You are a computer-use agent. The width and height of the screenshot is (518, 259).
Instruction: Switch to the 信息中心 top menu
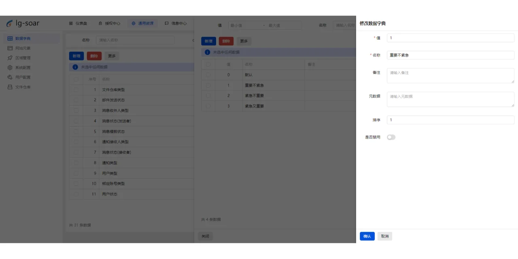pyautogui.click(x=176, y=23)
